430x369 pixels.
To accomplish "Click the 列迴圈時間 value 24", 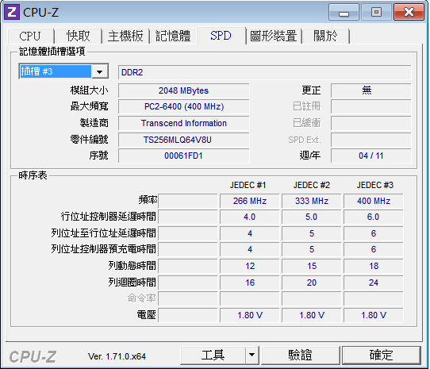I will point(374,283).
